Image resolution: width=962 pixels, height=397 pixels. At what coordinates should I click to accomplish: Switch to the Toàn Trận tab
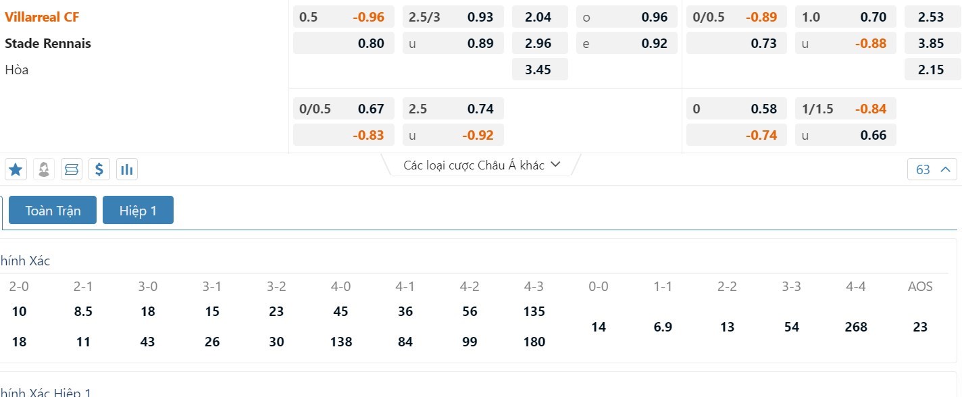pos(53,211)
